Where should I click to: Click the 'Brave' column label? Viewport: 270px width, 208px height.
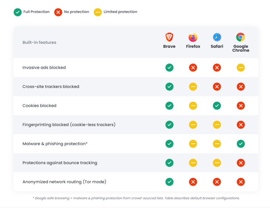point(169,46)
